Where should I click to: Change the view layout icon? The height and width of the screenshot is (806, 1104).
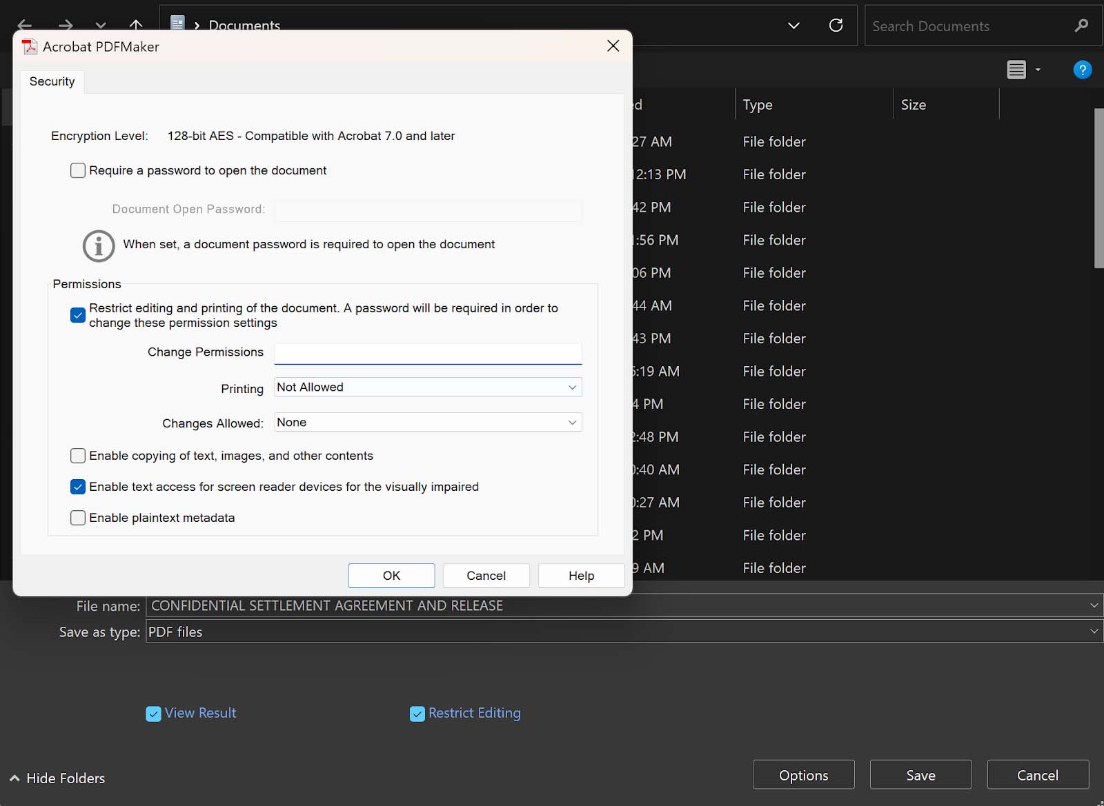[x=1016, y=70]
